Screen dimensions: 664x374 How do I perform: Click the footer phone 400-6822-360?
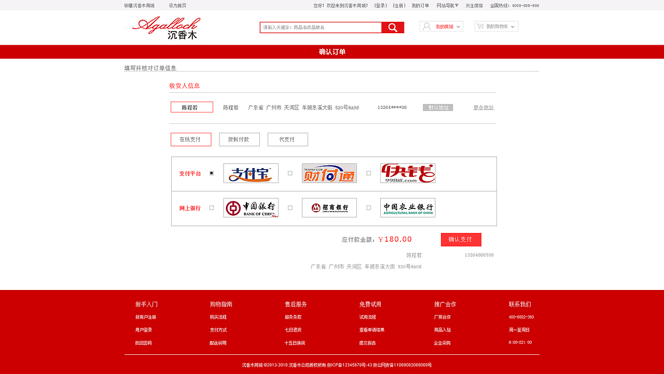tap(521, 317)
